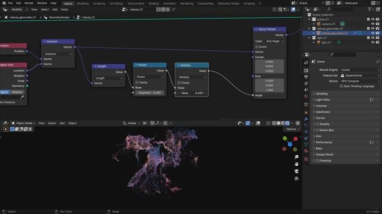Switch to Geometry Nodes workspace tab
The width and height of the screenshot is (382, 214).
click(x=229, y=4)
